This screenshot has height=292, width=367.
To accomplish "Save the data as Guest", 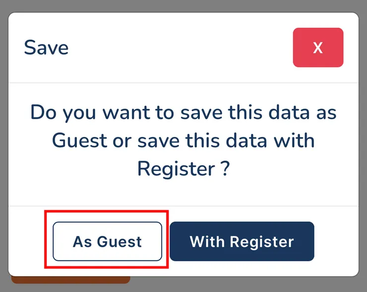I will (107, 241).
